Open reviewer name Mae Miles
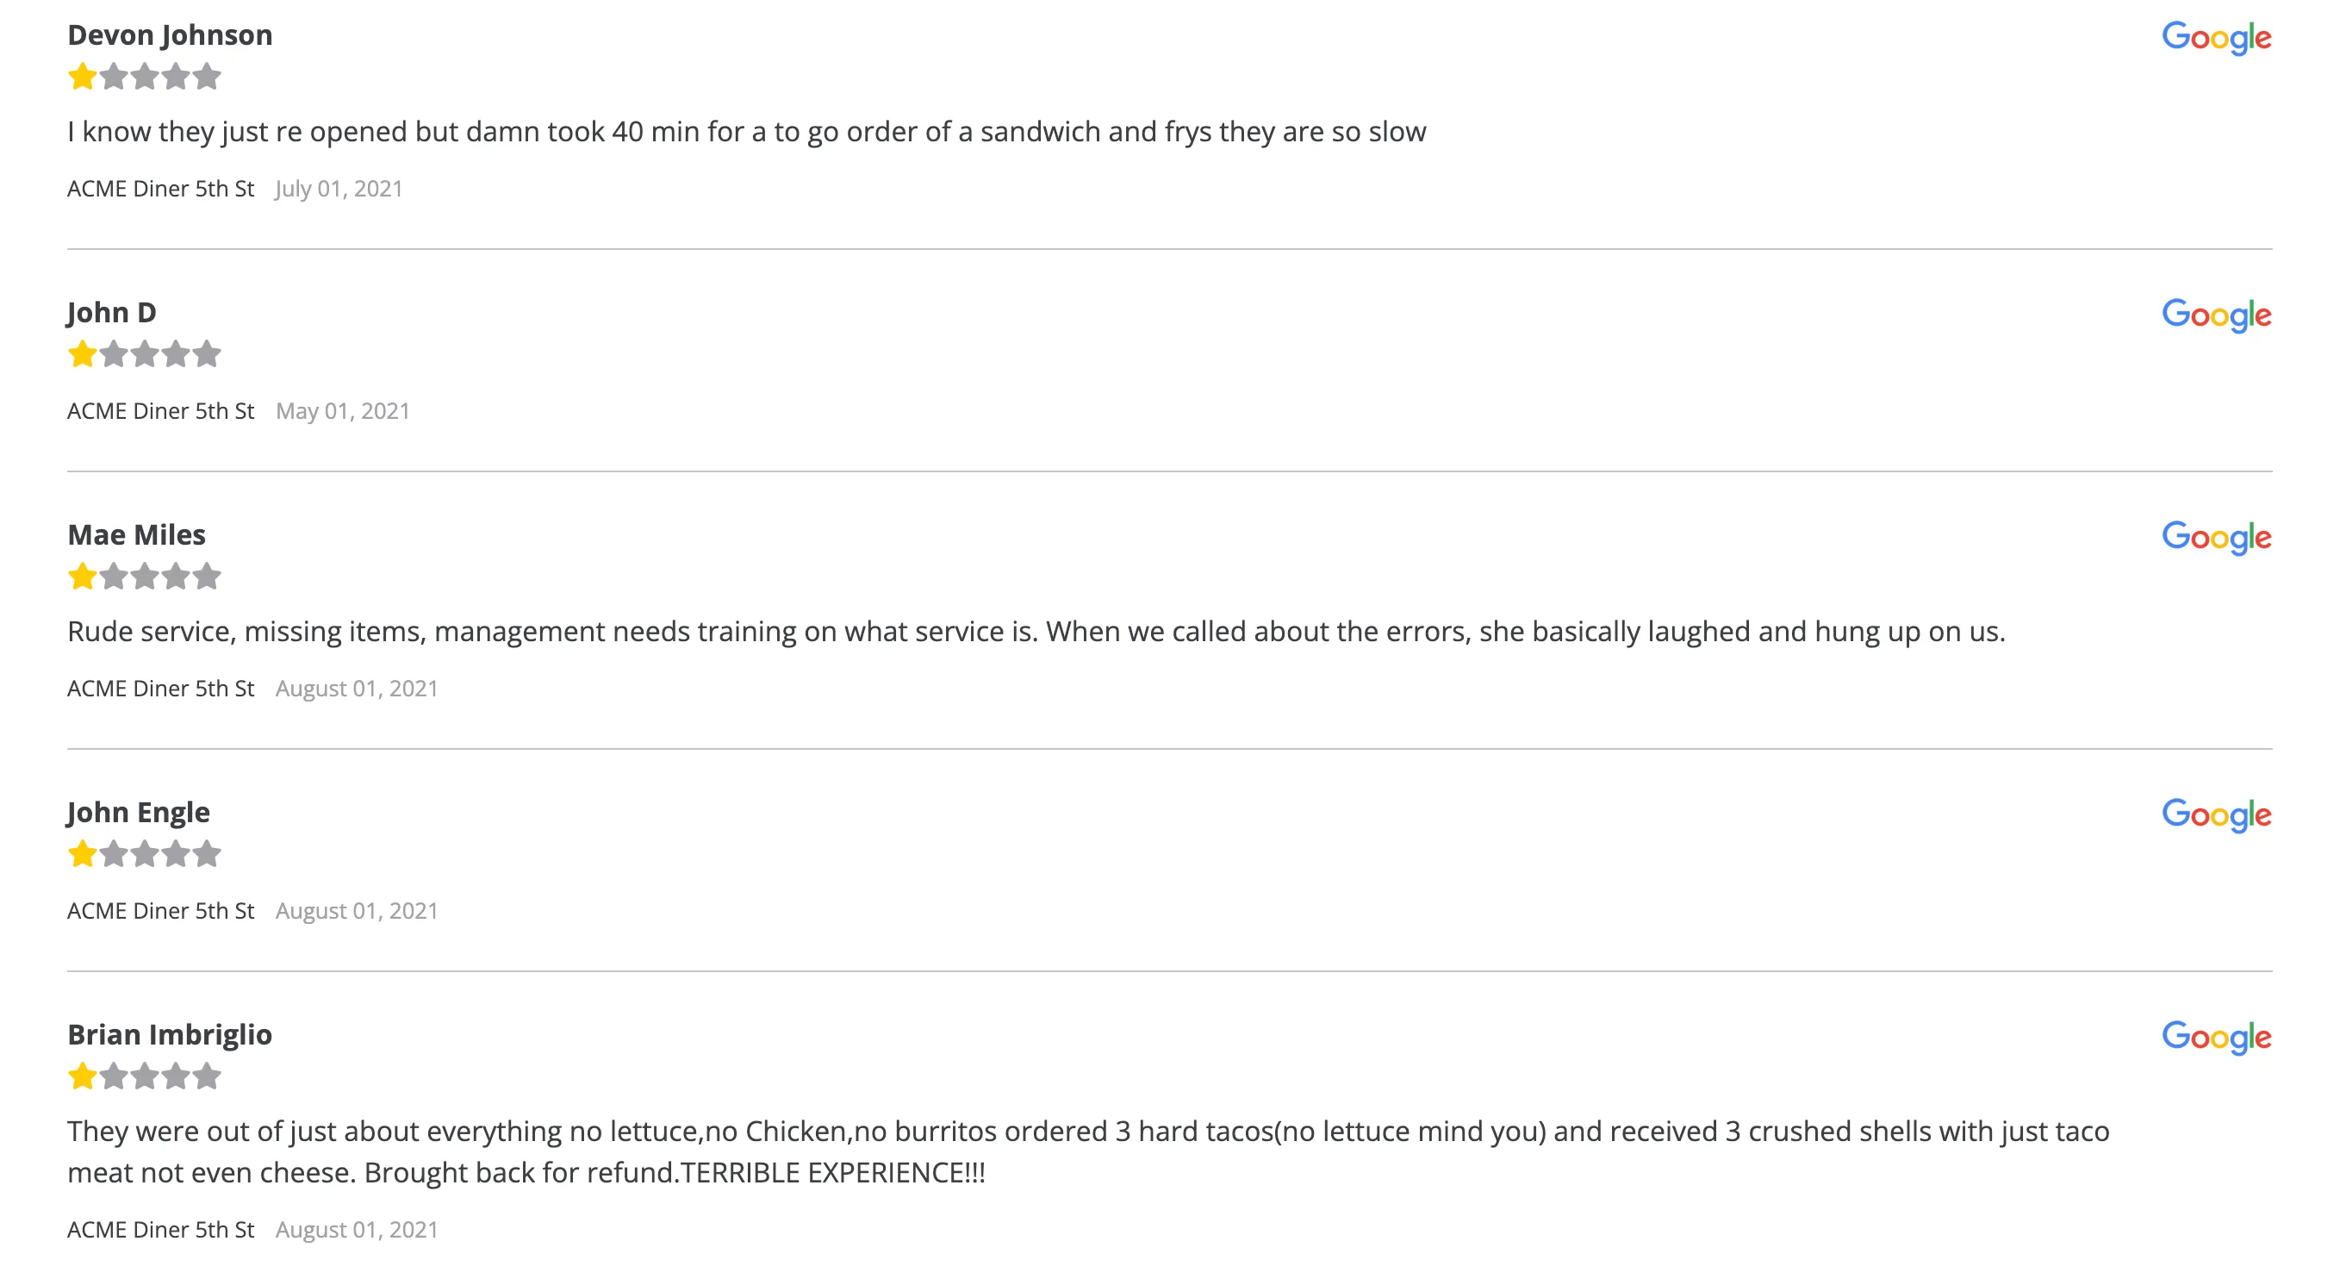 (x=136, y=534)
